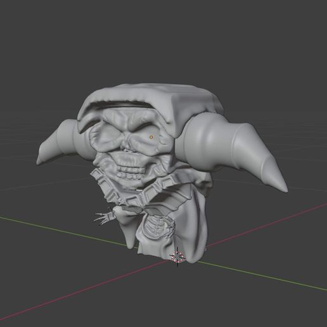
Task: Click the orange object origin dot
Action: pos(151,137)
